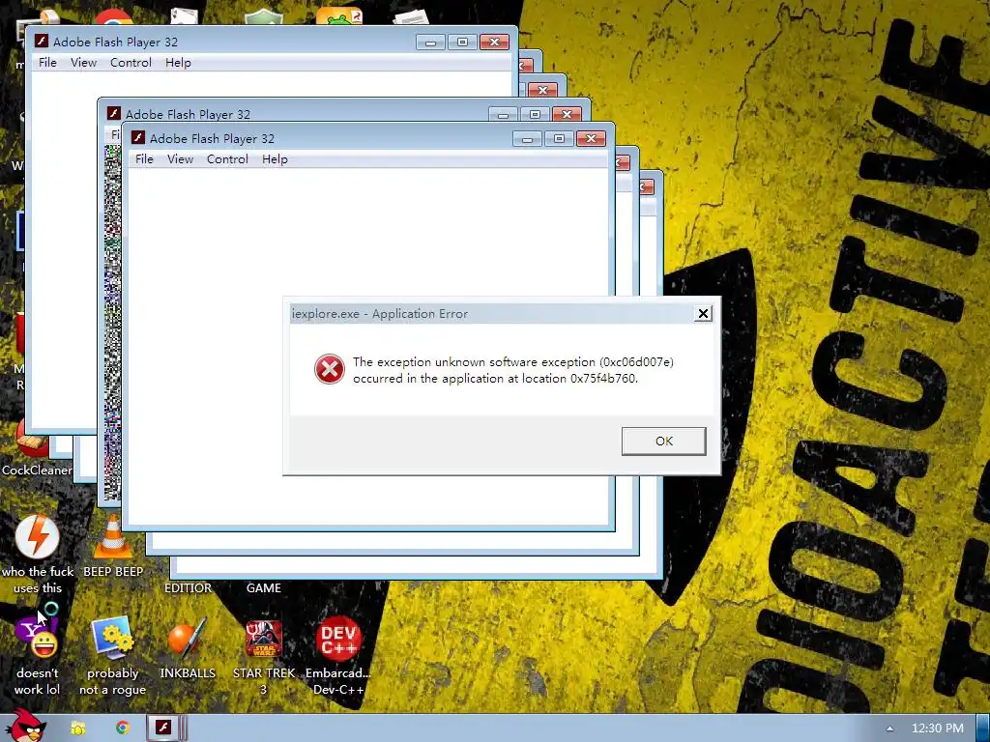Maximize the middle Flash Player window
990x742 pixels.
point(535,114)
